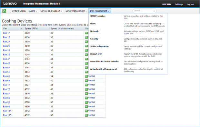The width and height of the screenshot is (200, 127).
Task: Open Fan 10B details link
Action: click(7, 115)
